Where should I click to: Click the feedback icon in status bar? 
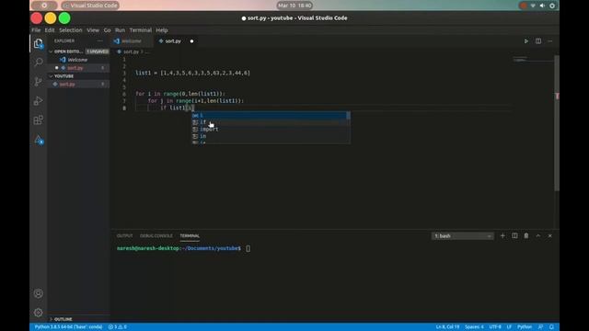point(540,327)
